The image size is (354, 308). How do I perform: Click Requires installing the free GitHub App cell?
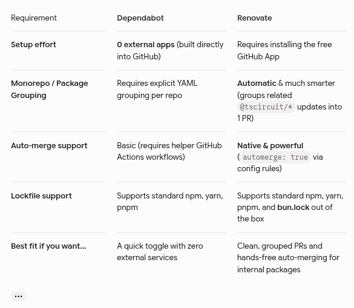click(284, 50)
